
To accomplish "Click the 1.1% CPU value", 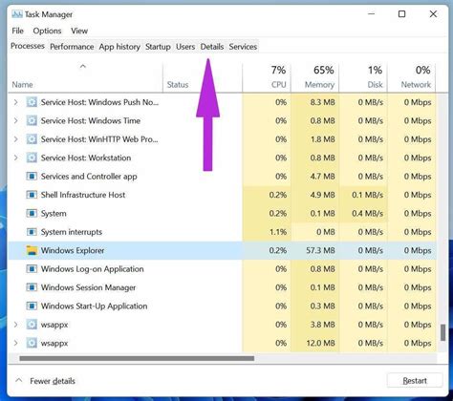I will coord(278,232).
